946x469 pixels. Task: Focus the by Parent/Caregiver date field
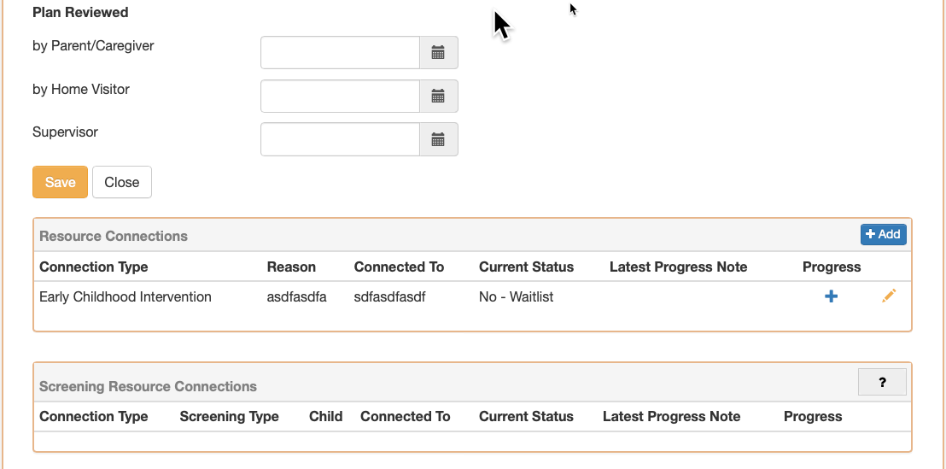coord(341,52)
